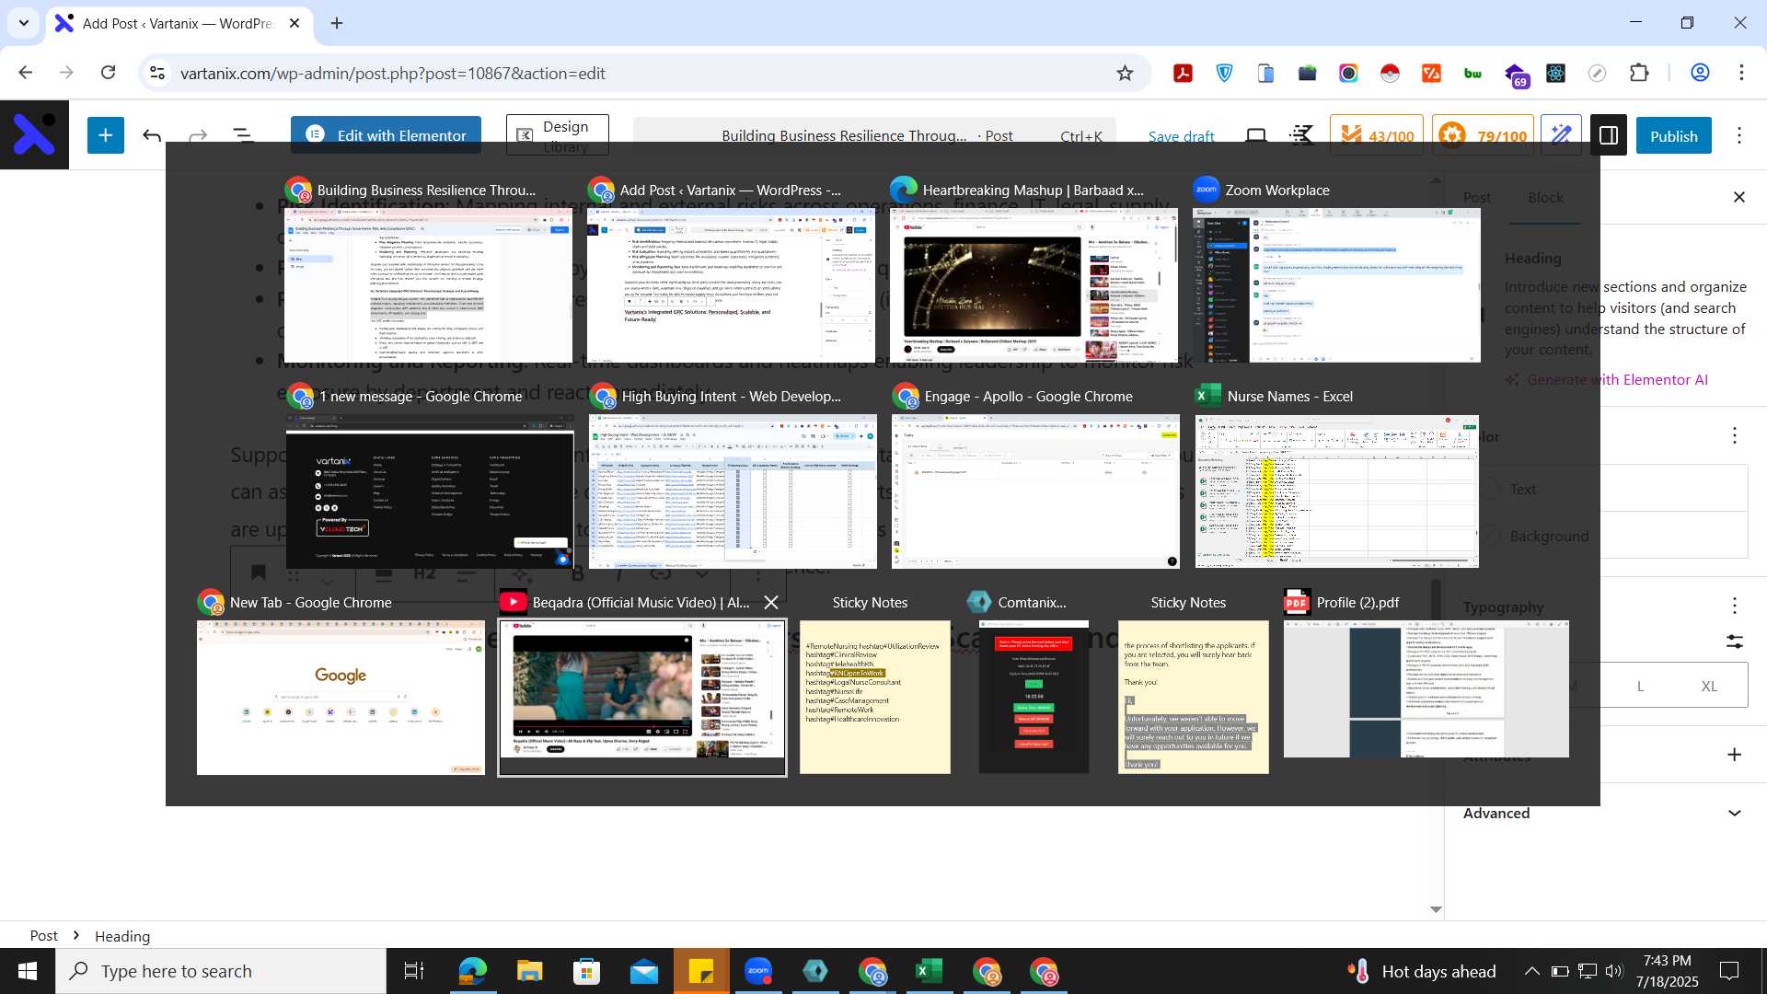Switch to the Block tab in sidebar

click(1545, 197)
